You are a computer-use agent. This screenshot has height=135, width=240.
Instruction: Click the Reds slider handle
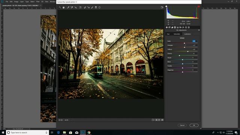184,43
